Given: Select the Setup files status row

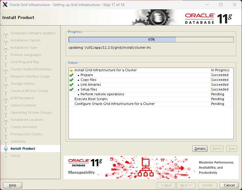Looking at the screenshot, I should tap(151, 89).
